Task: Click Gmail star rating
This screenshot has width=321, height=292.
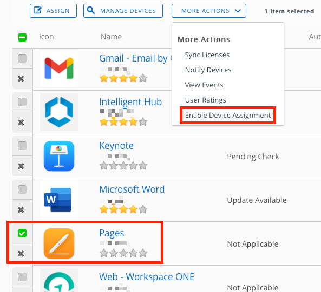Action: click(123, 78)
